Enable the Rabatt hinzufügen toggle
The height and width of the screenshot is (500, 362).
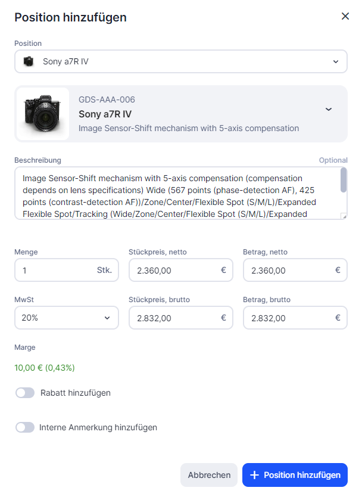[x=25, y=393]
